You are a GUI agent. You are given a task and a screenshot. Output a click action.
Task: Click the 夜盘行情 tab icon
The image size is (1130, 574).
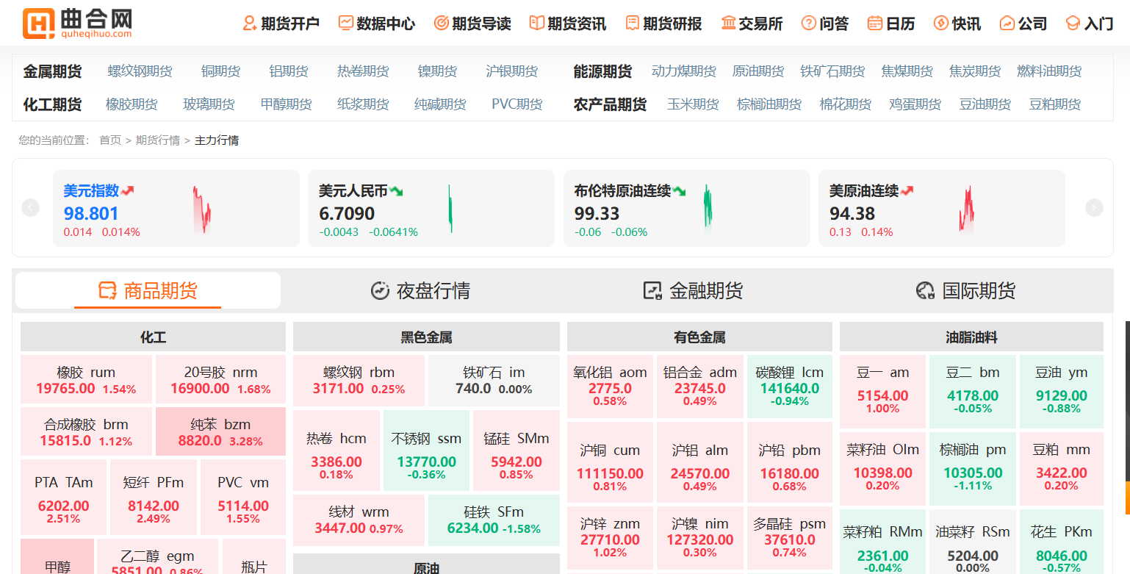pos(380,290)
